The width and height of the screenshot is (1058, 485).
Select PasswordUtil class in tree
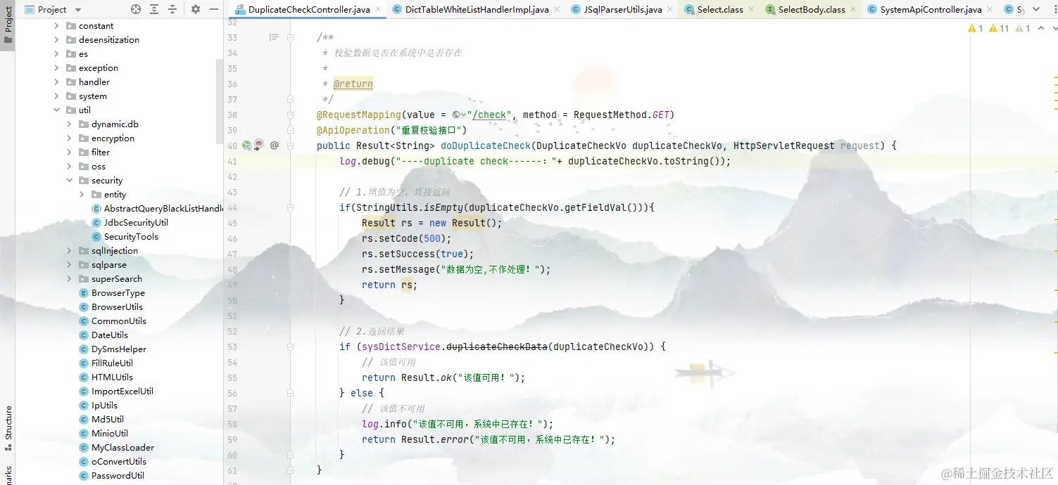tap(111, 476)
